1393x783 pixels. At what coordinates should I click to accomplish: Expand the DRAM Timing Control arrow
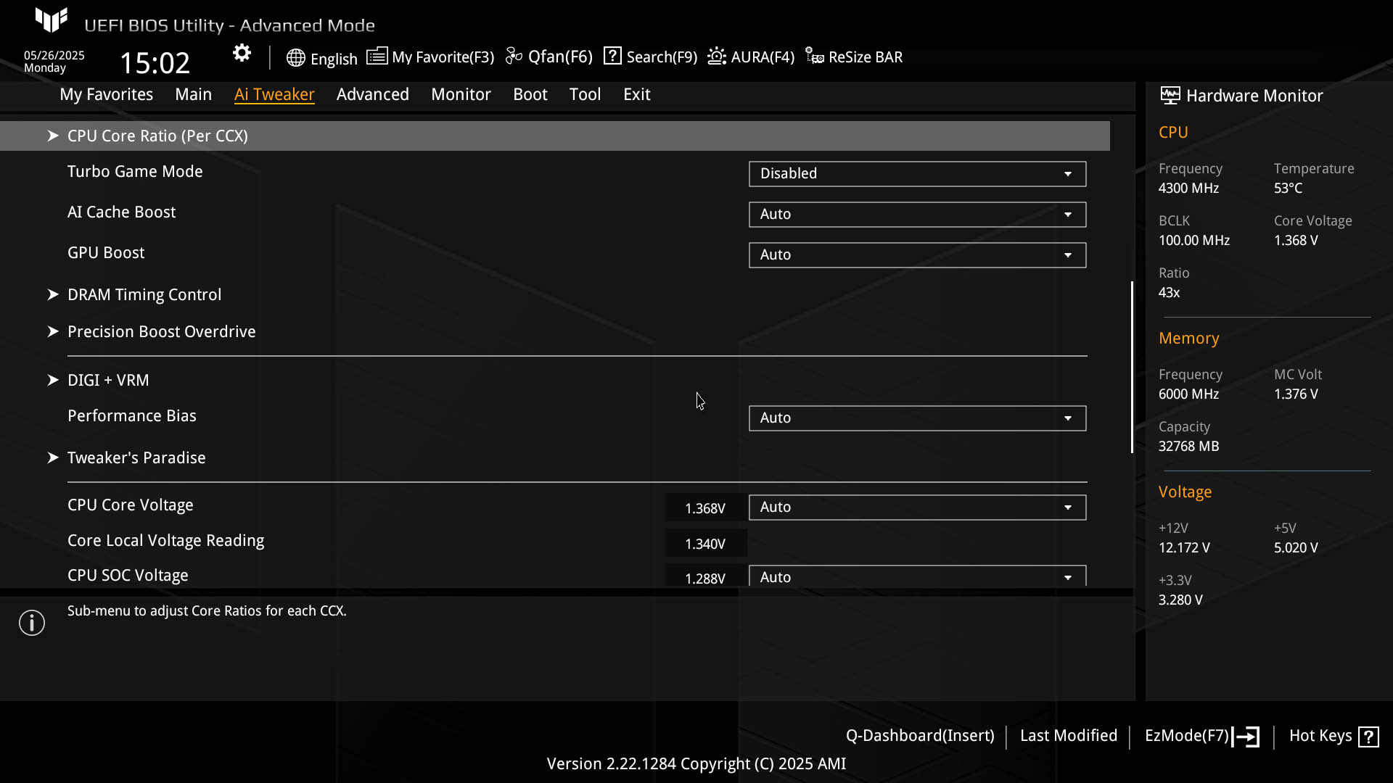(x=53, y=294)
